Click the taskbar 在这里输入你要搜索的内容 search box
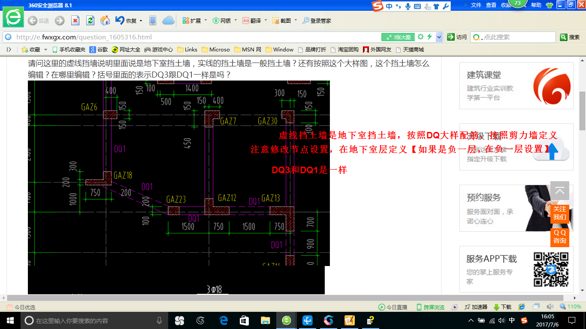Image resolution: width=586 pixels, height=329 pixels. pos(94,320)
